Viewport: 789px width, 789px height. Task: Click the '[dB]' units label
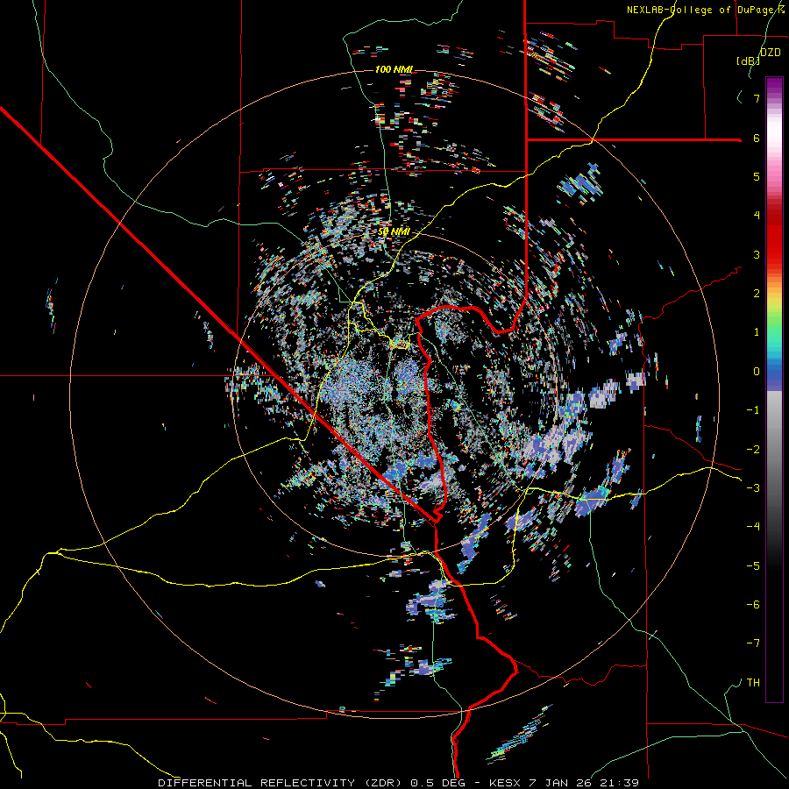coord(748,60)
